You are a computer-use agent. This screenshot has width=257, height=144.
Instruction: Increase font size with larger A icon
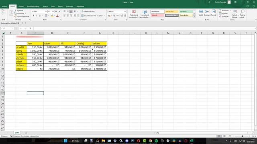[x=56, y=12]
